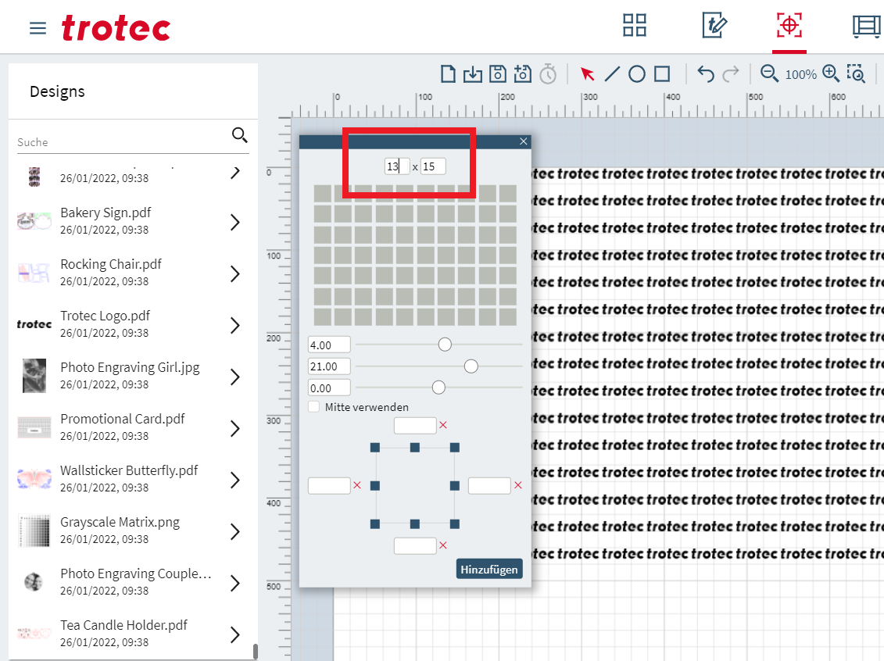Expand the Bakery Sign.pdf entry
Viewport: 884px width, 661px height.
pos(234,223)
